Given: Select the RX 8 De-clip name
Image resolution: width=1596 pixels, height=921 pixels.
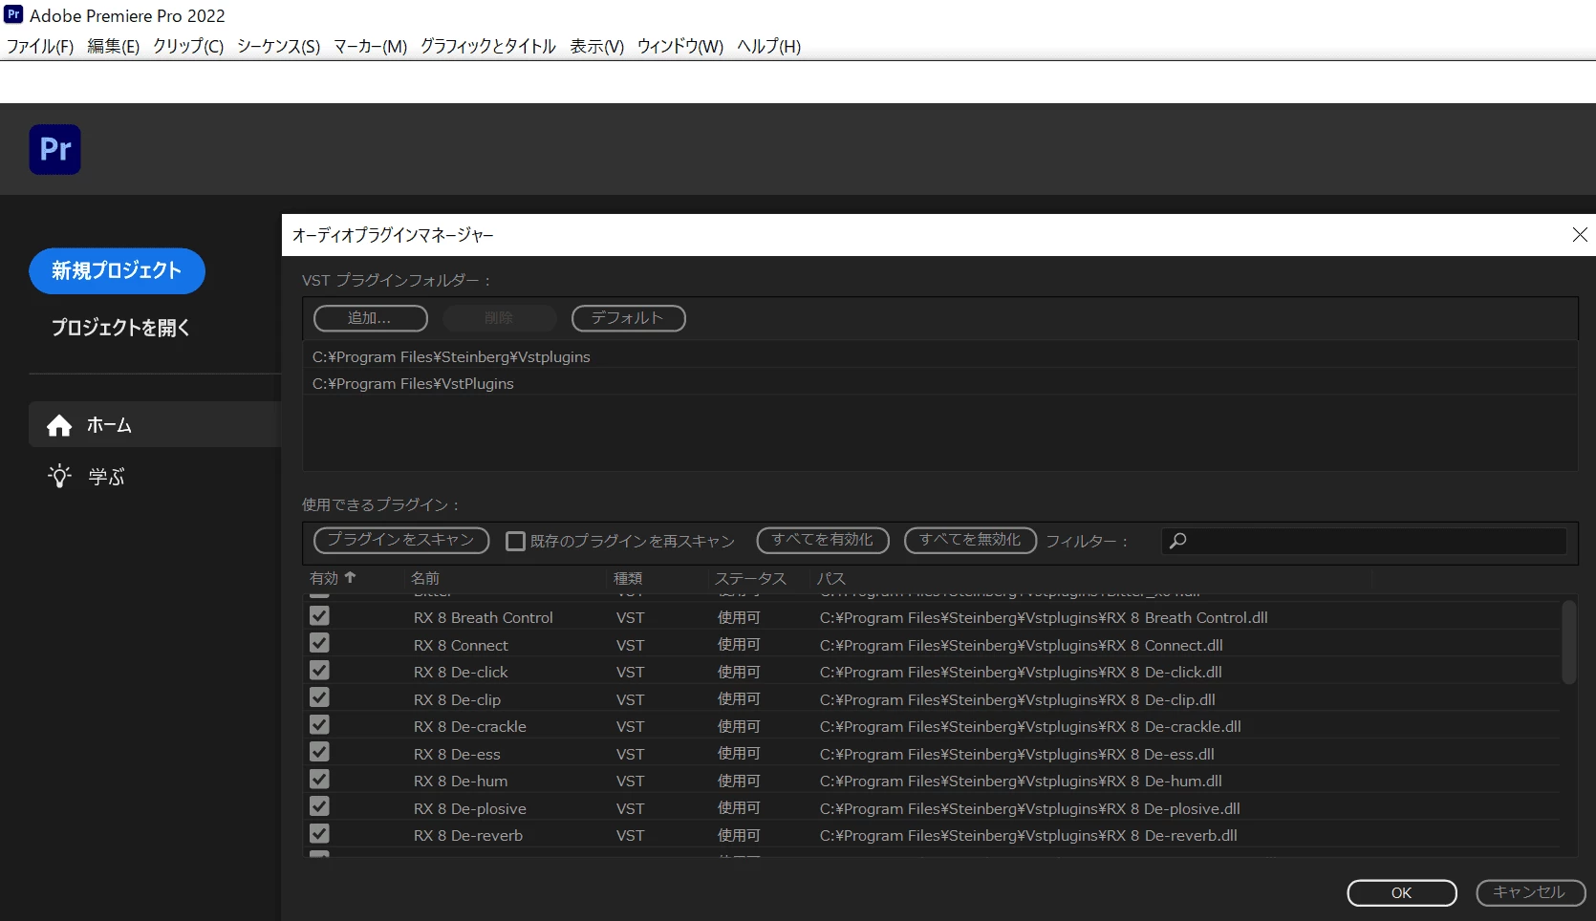Looking at the screenshot, I should tap(457, 699).
